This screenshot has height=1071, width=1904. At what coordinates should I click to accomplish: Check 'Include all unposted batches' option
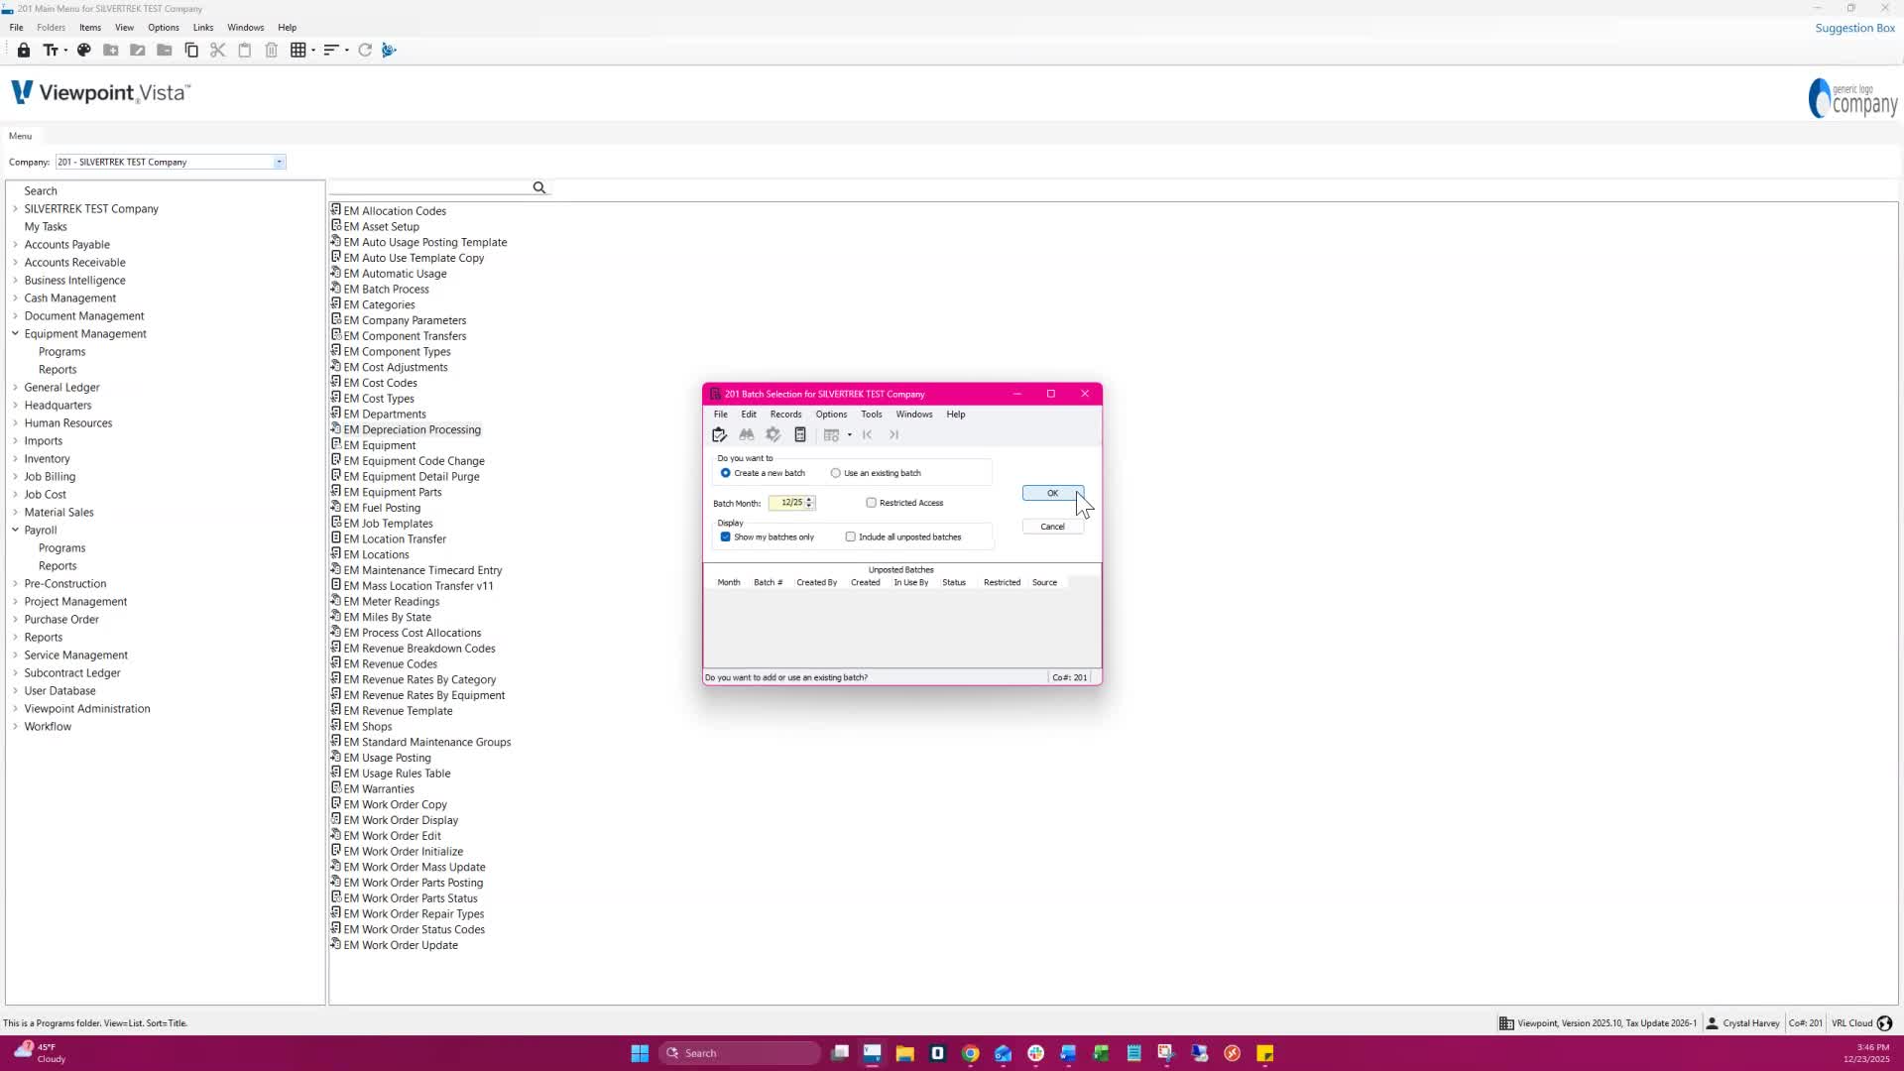tap(851, 536)
